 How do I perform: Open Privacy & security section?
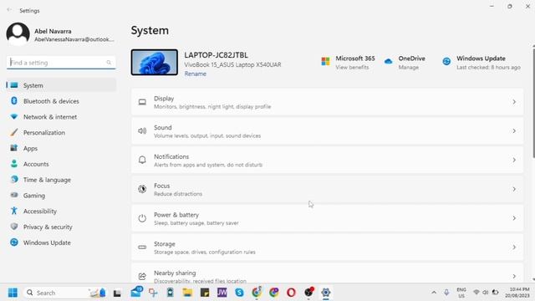click(61, 227)
